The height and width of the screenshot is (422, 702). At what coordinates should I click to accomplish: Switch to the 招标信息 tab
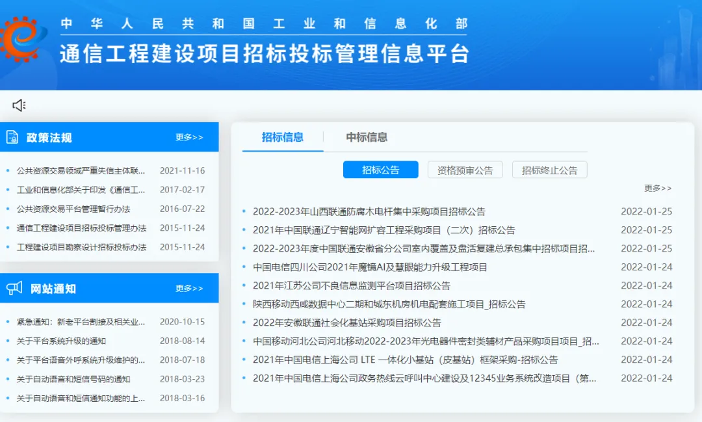pyautogui.click(x=282, y=137)
